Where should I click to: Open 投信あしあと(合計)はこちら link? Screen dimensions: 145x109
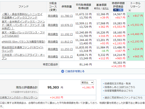click(120, 87)
